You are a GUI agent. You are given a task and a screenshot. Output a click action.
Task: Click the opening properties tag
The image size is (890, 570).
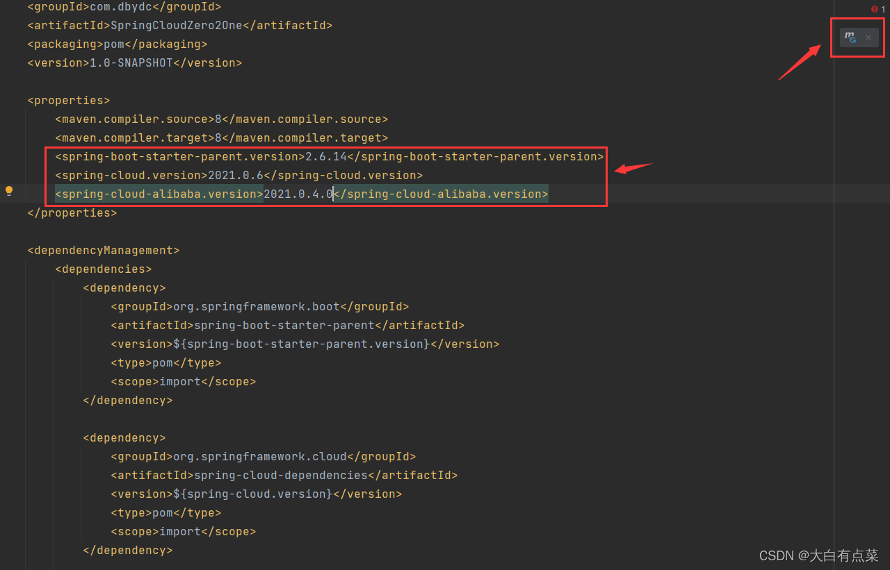point(69,101)
